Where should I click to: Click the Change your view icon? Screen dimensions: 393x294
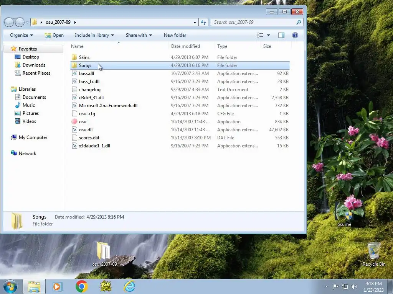[260, 35]
